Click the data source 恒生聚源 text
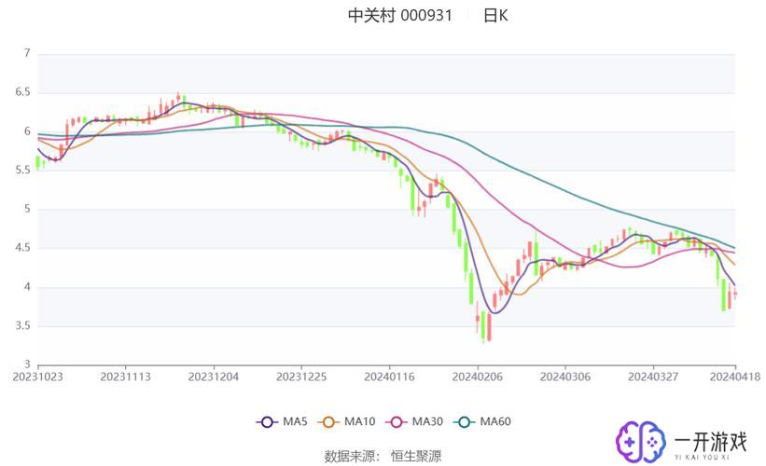This screenshot has width=766, height=466. tap(416, 457)
